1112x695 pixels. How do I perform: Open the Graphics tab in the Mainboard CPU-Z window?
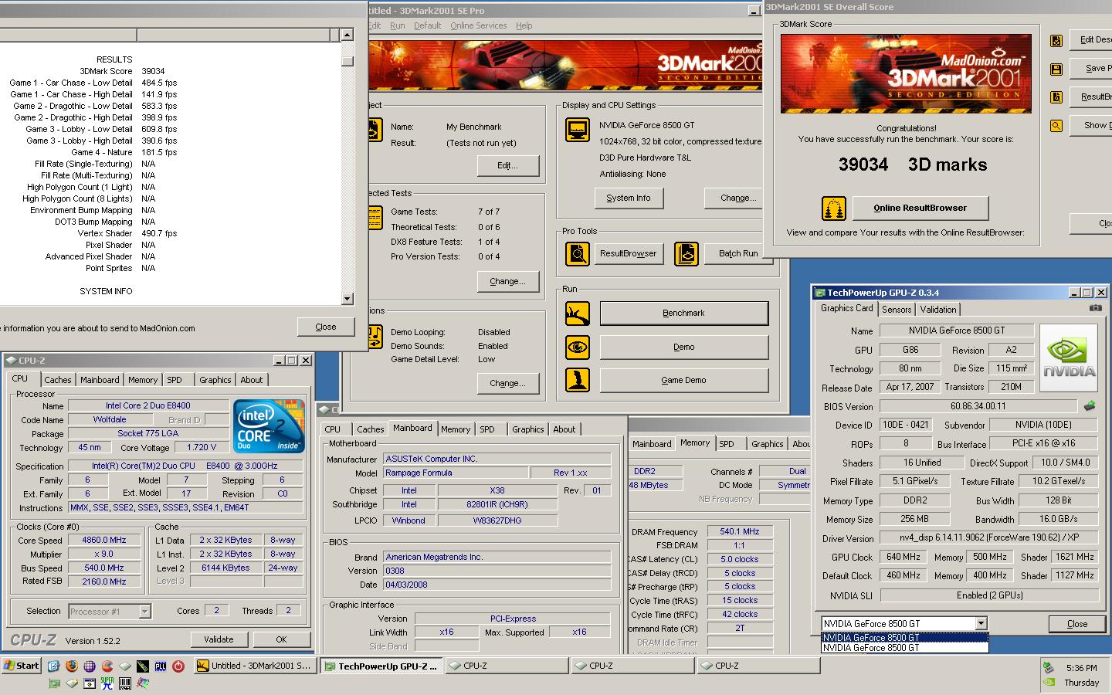(x=528, y=429)
